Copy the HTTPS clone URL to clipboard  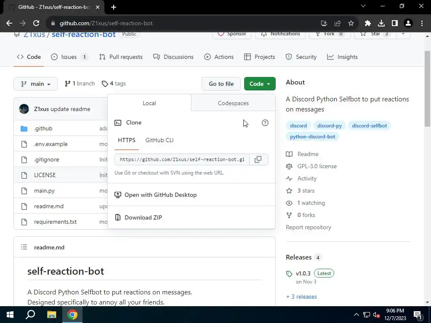pos(258,159)
